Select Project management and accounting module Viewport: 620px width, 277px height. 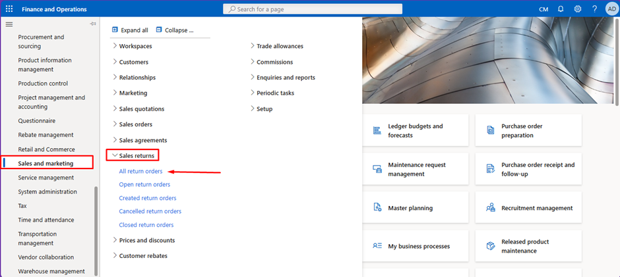pos(51,102)
